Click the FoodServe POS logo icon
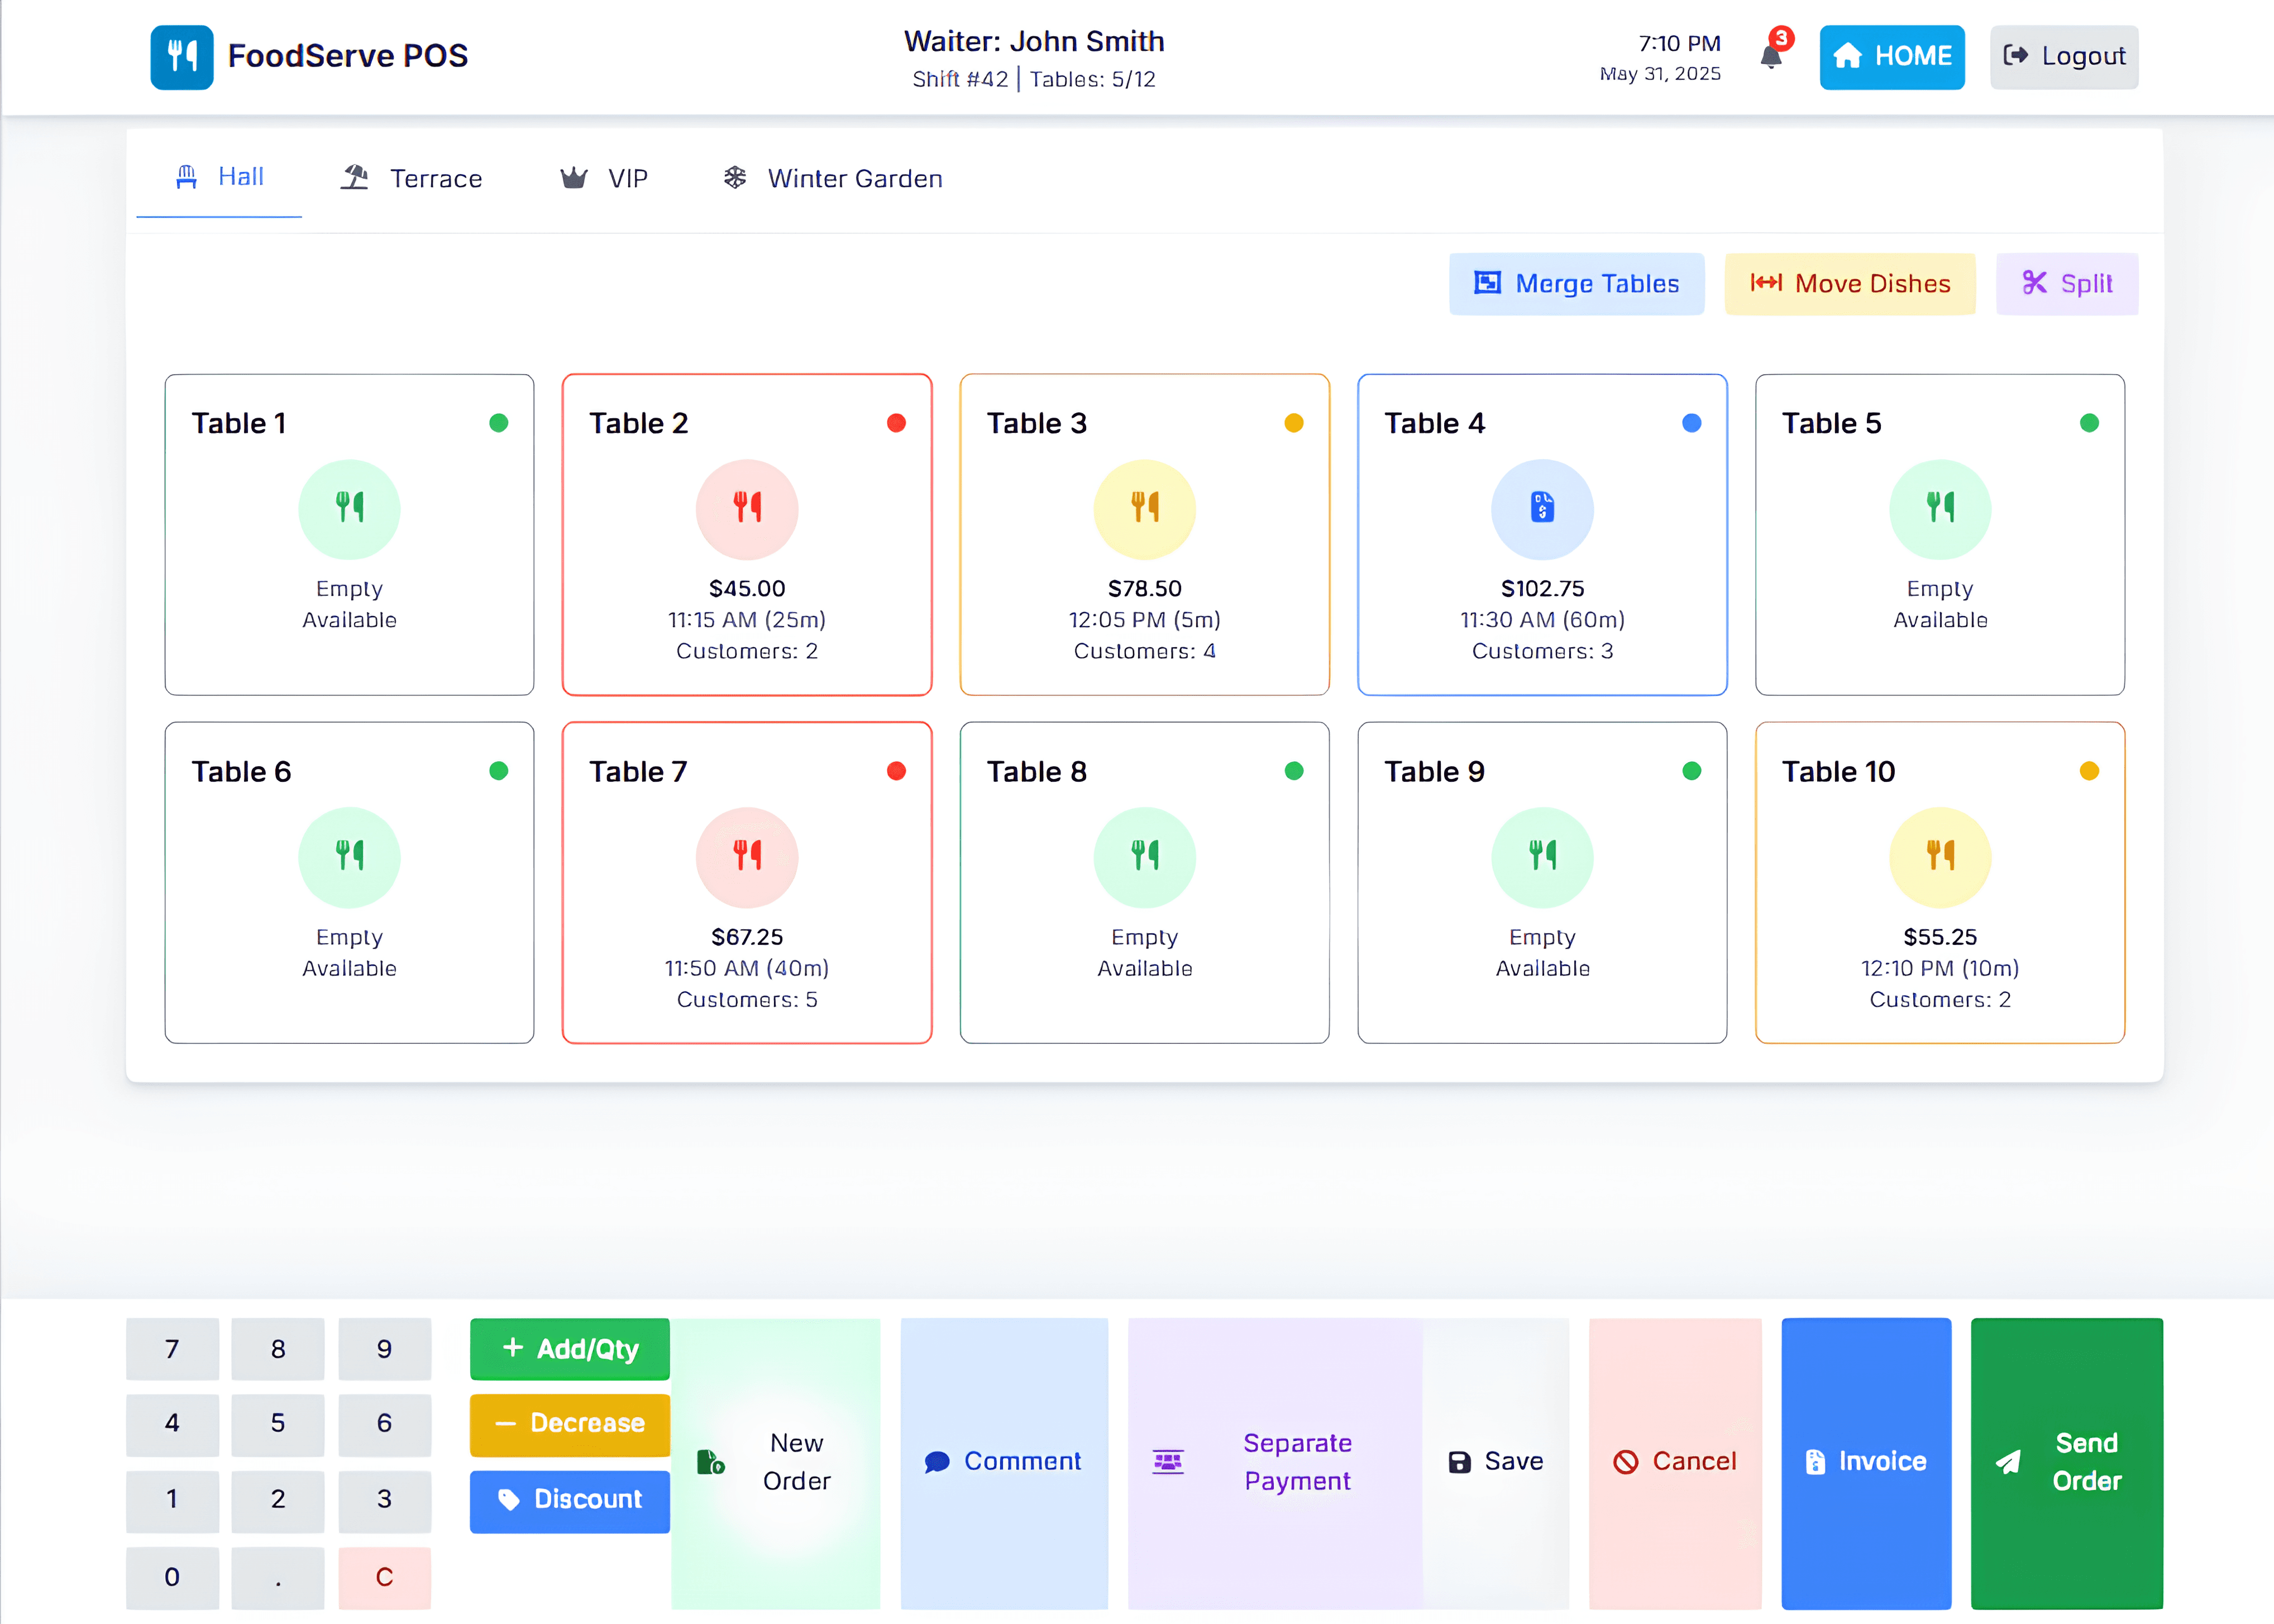2274x1624 pixels. coord(181,56)
